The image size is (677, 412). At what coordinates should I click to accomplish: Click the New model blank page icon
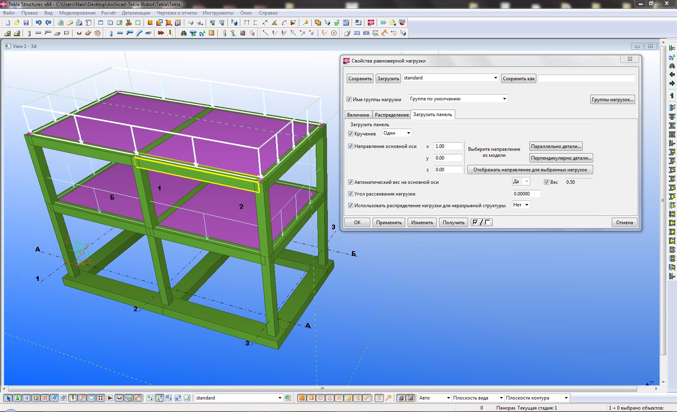pyautogui.click(x=8, y=23)
